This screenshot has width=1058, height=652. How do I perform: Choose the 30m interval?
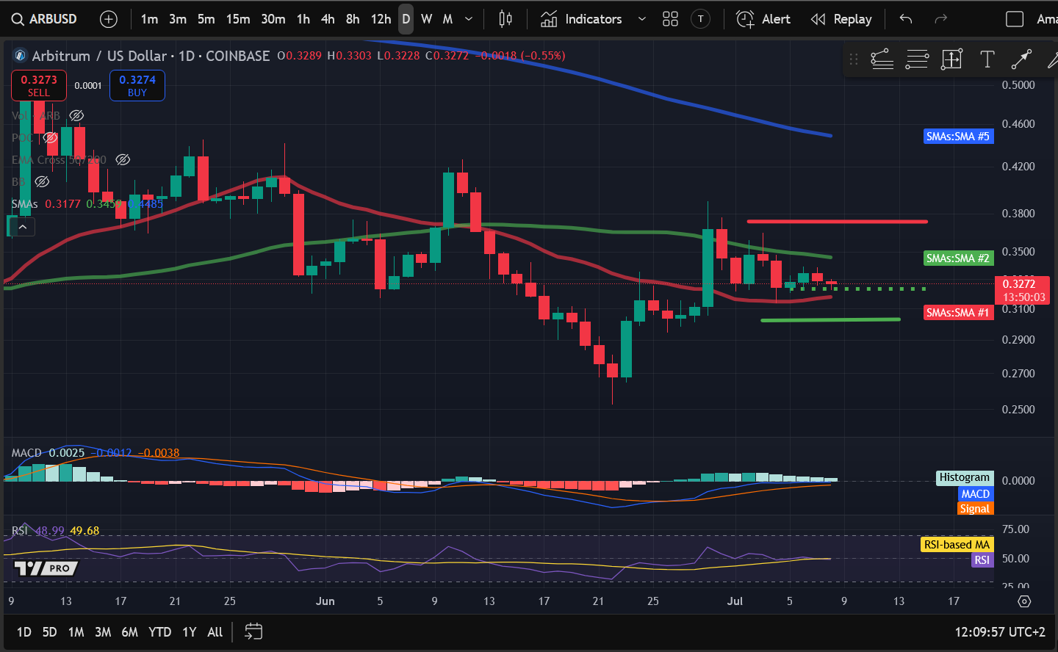273,19
